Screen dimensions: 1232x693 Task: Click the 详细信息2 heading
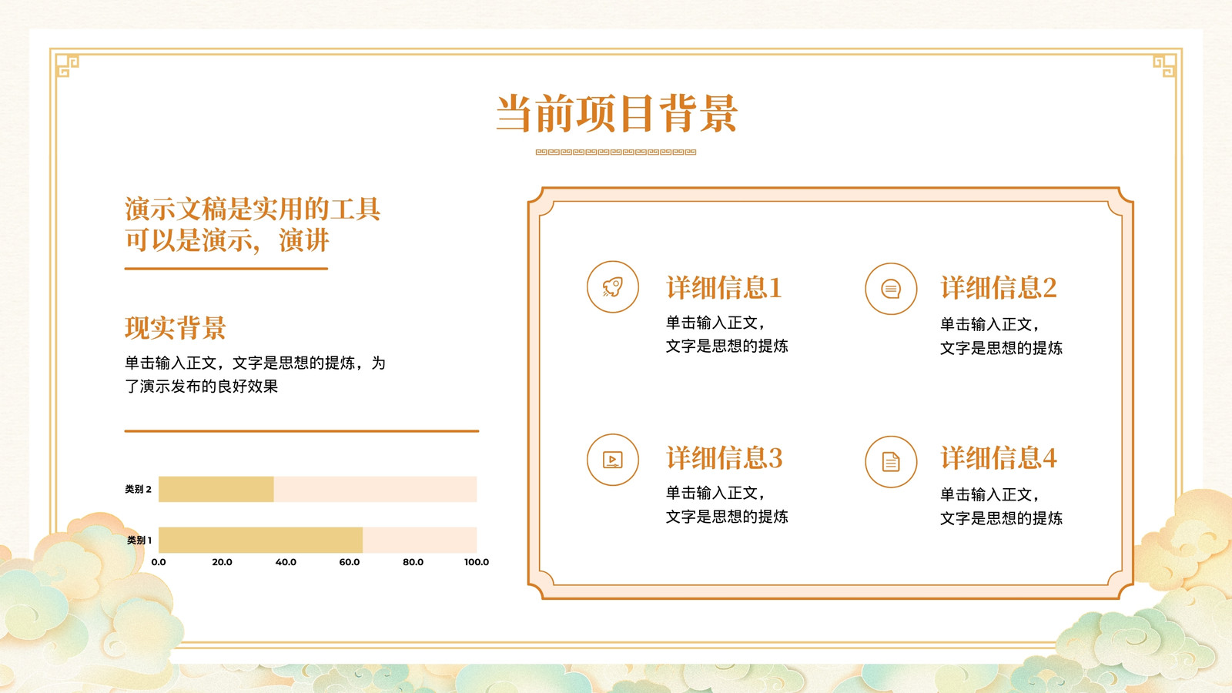coord(999,288)
